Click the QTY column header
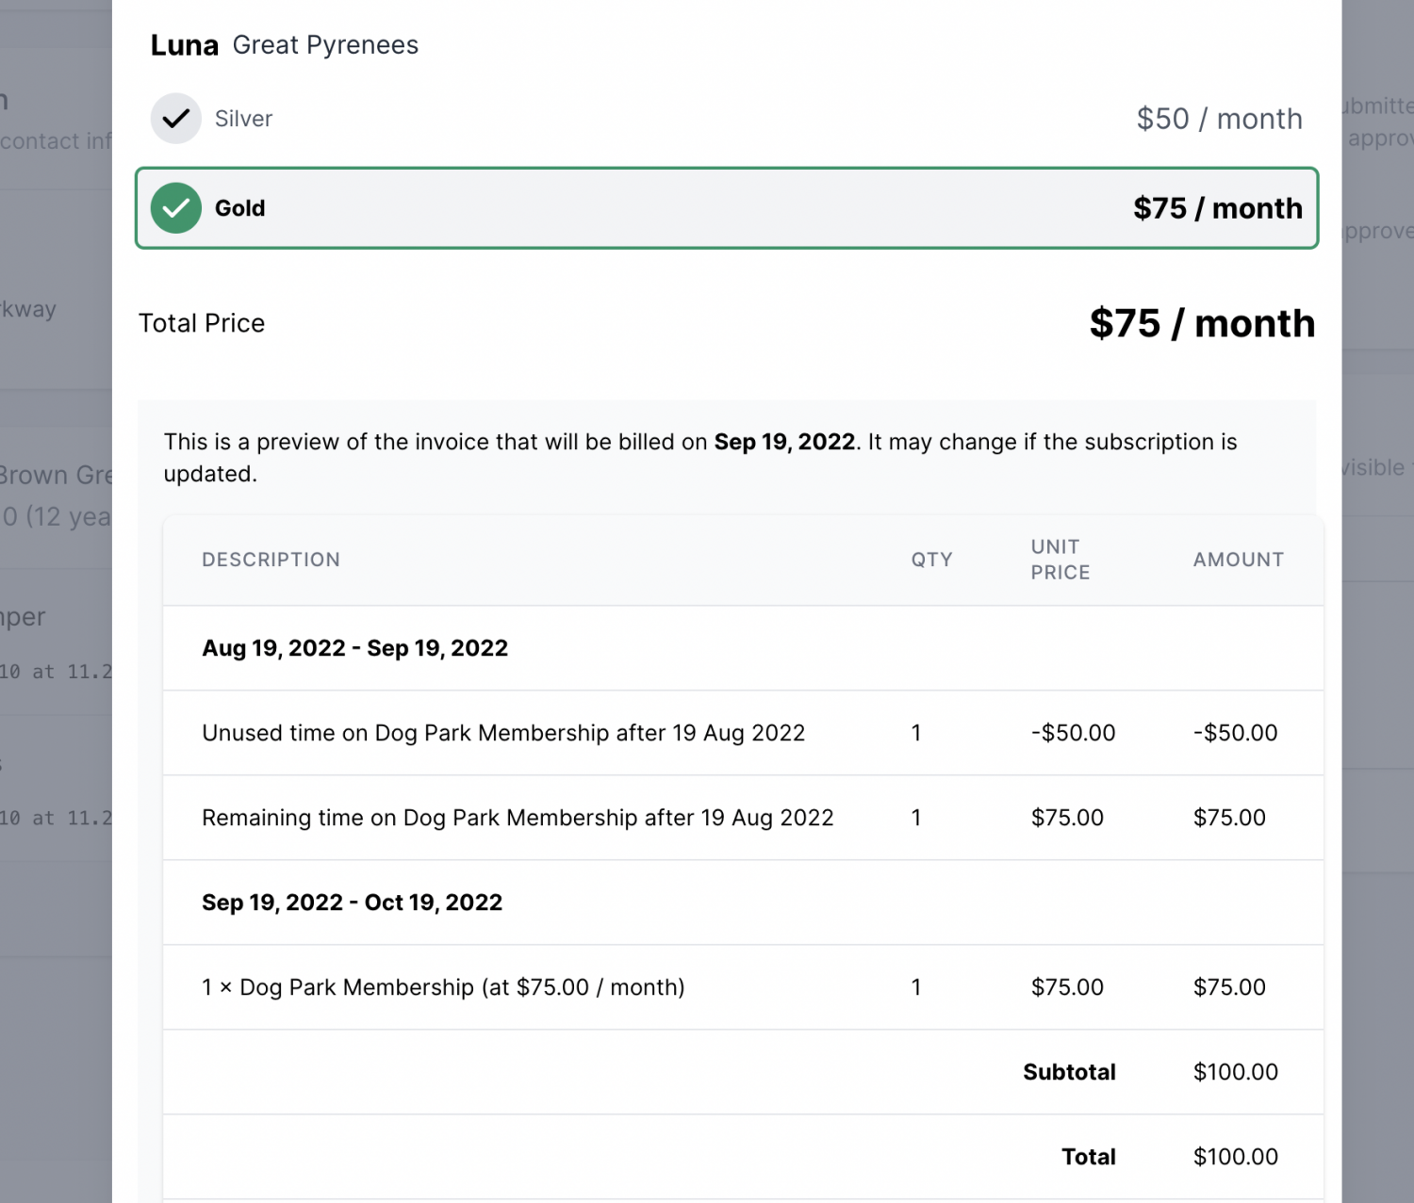Viewport: 1414px width, 1203px height. [931, 560]
